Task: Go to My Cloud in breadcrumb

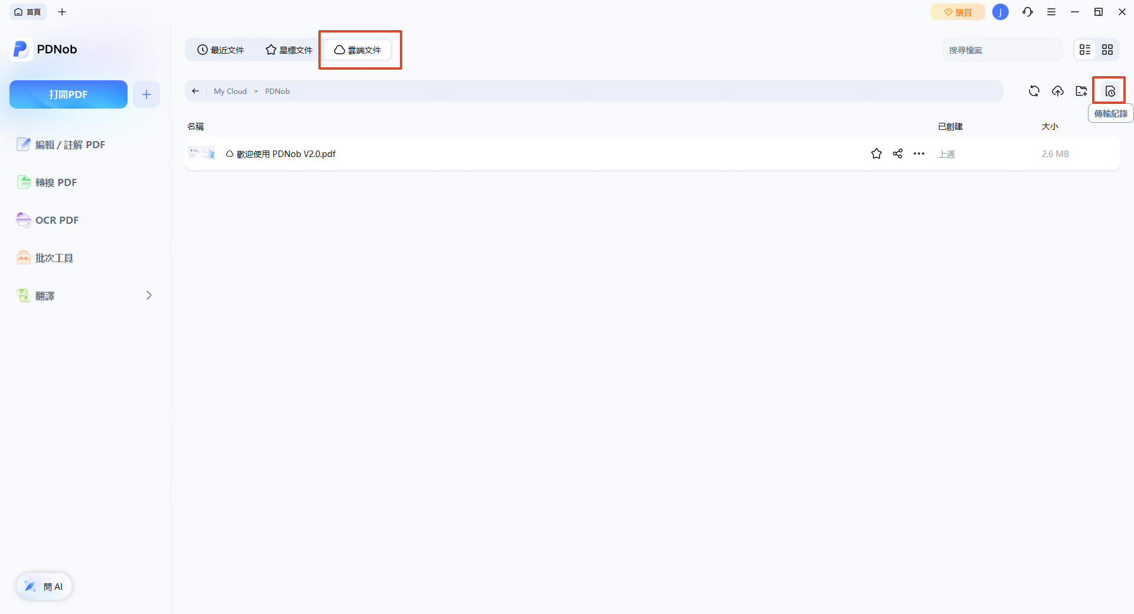Action: pyautogui.click(x=230, y=91)
